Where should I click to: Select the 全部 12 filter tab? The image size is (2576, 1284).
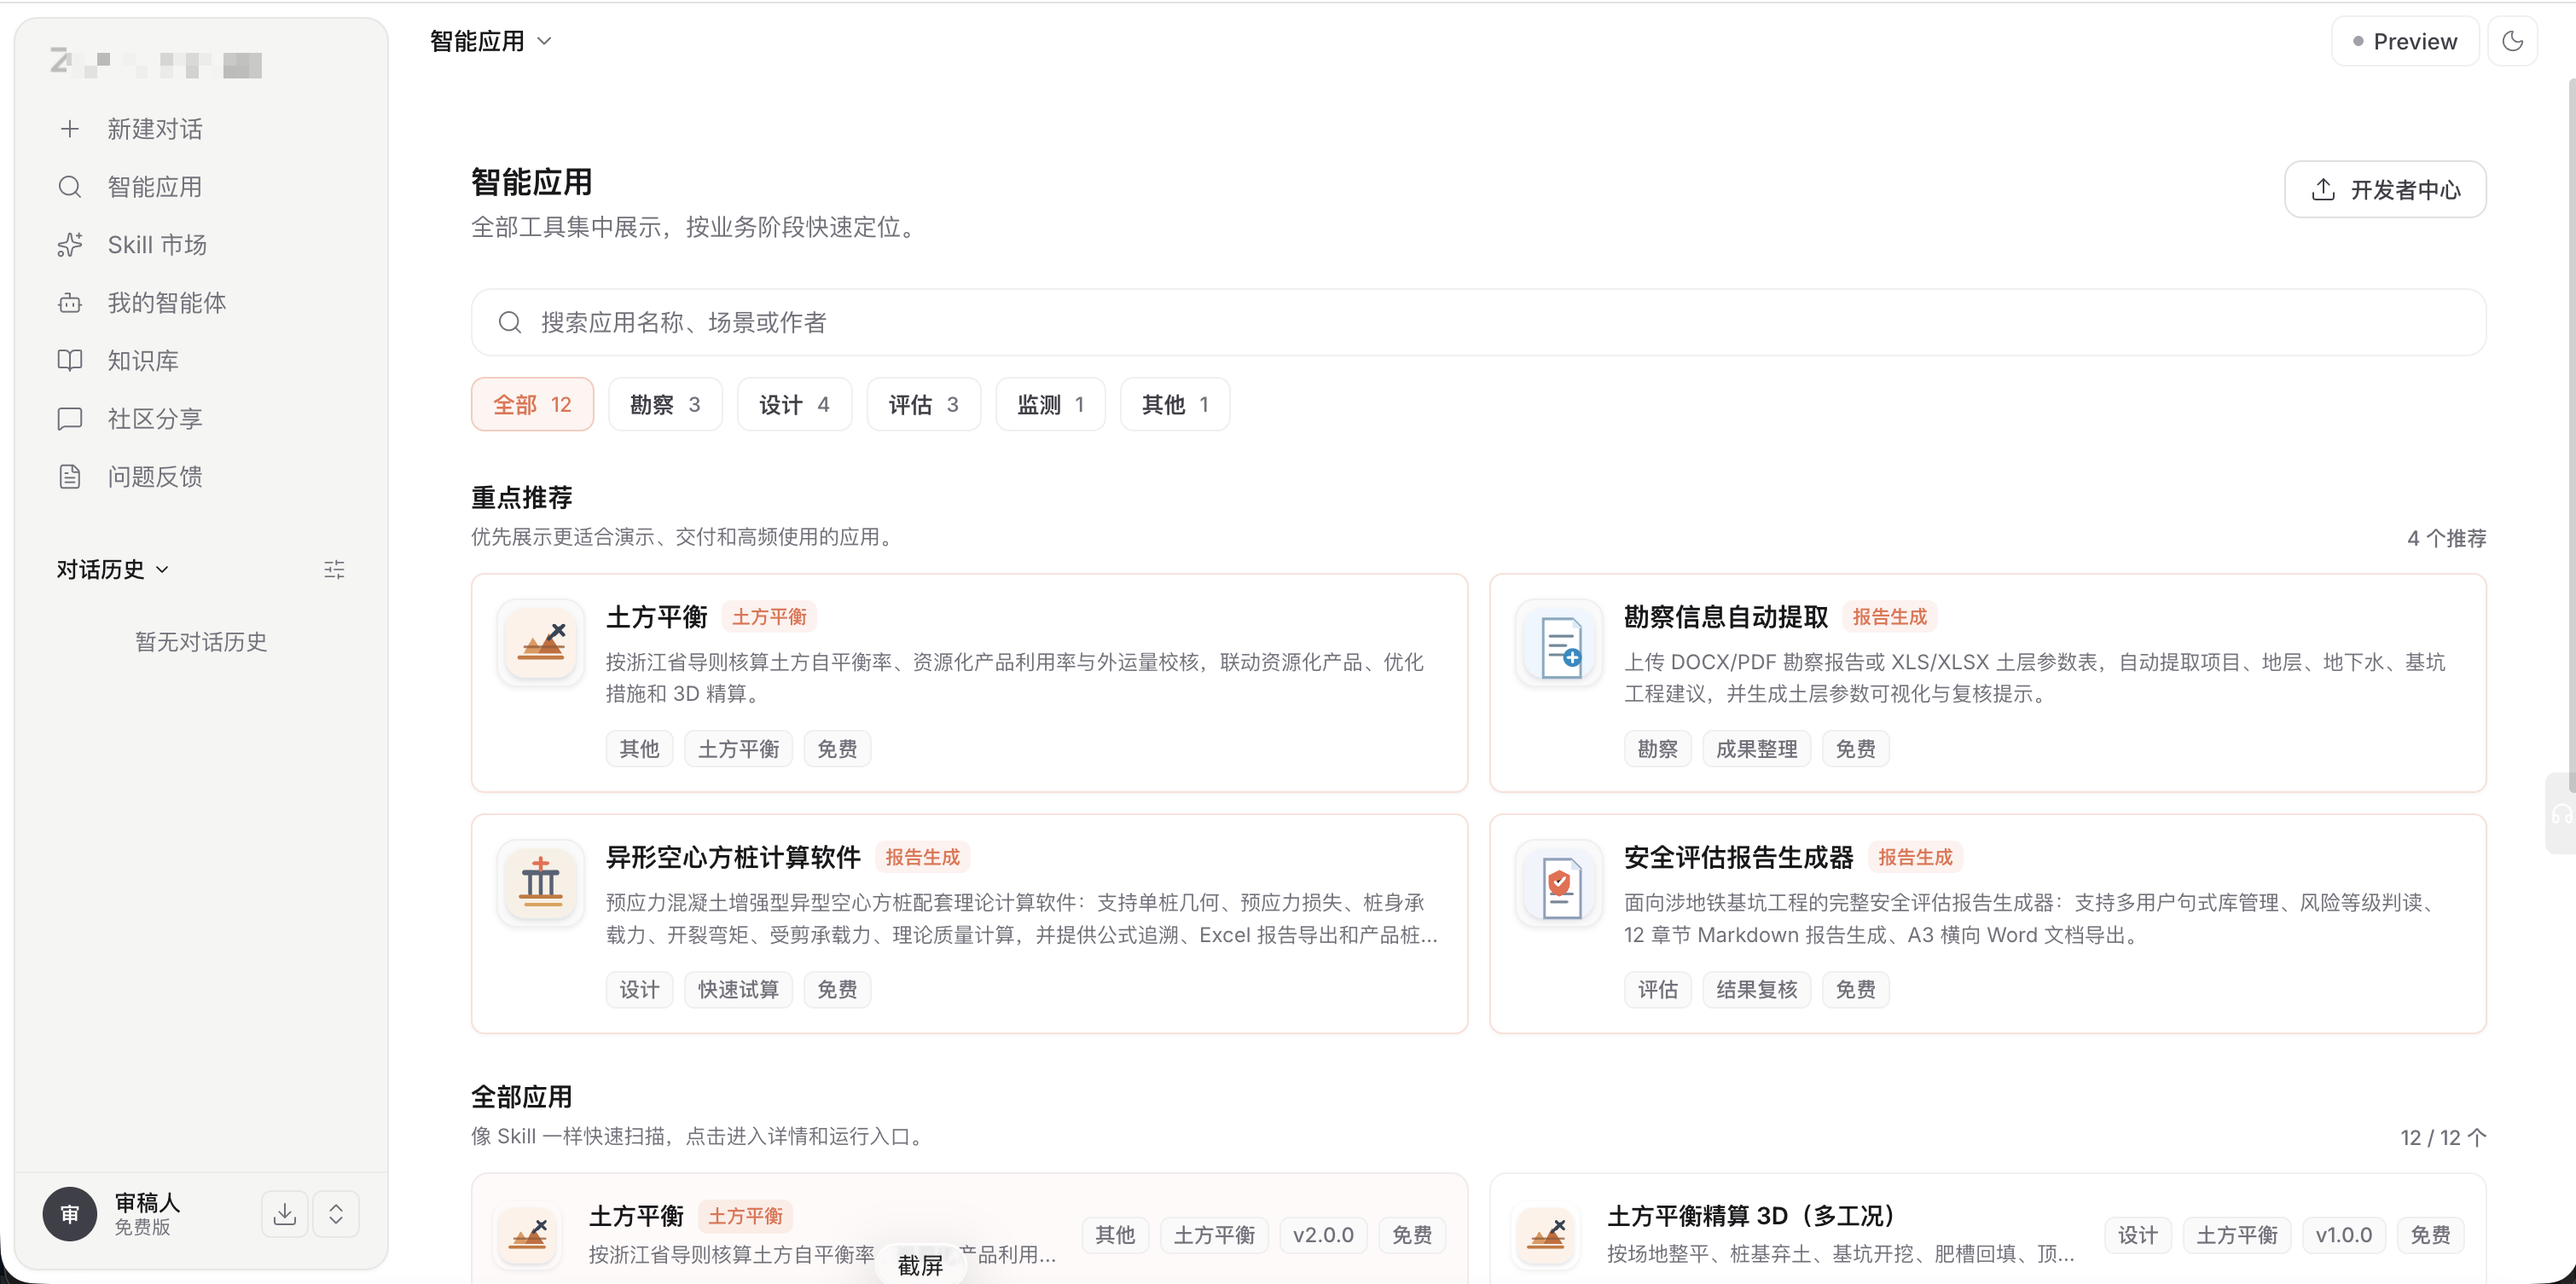tap(532, 405)
